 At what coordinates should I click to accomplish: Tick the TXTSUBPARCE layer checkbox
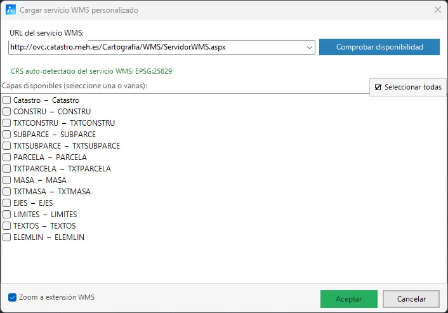point(7,146)
